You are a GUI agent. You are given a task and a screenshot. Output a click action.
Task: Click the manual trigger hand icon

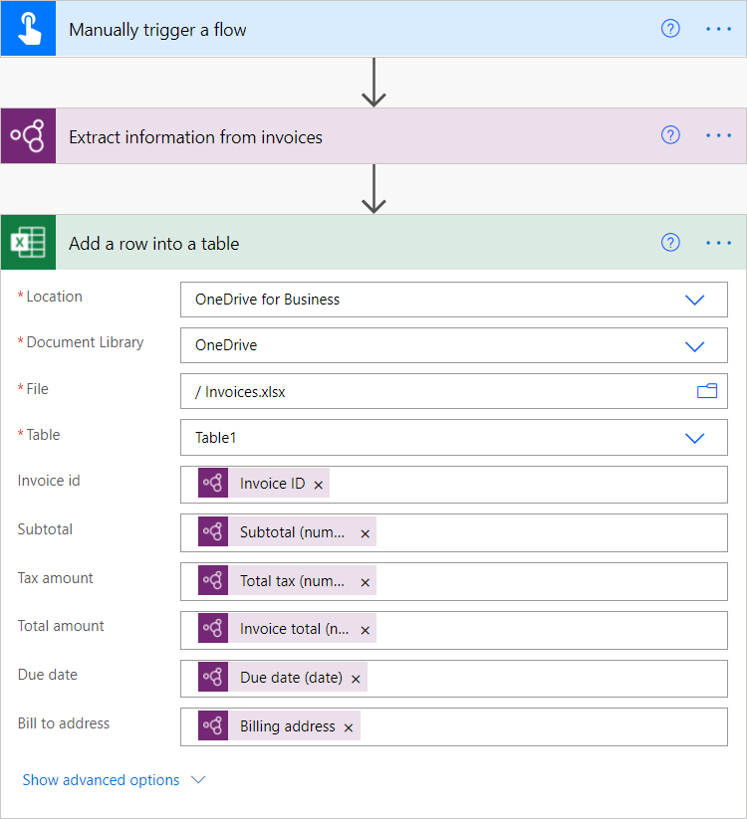click(28, 29)
